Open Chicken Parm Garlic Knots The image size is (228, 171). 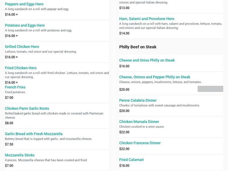27,109
